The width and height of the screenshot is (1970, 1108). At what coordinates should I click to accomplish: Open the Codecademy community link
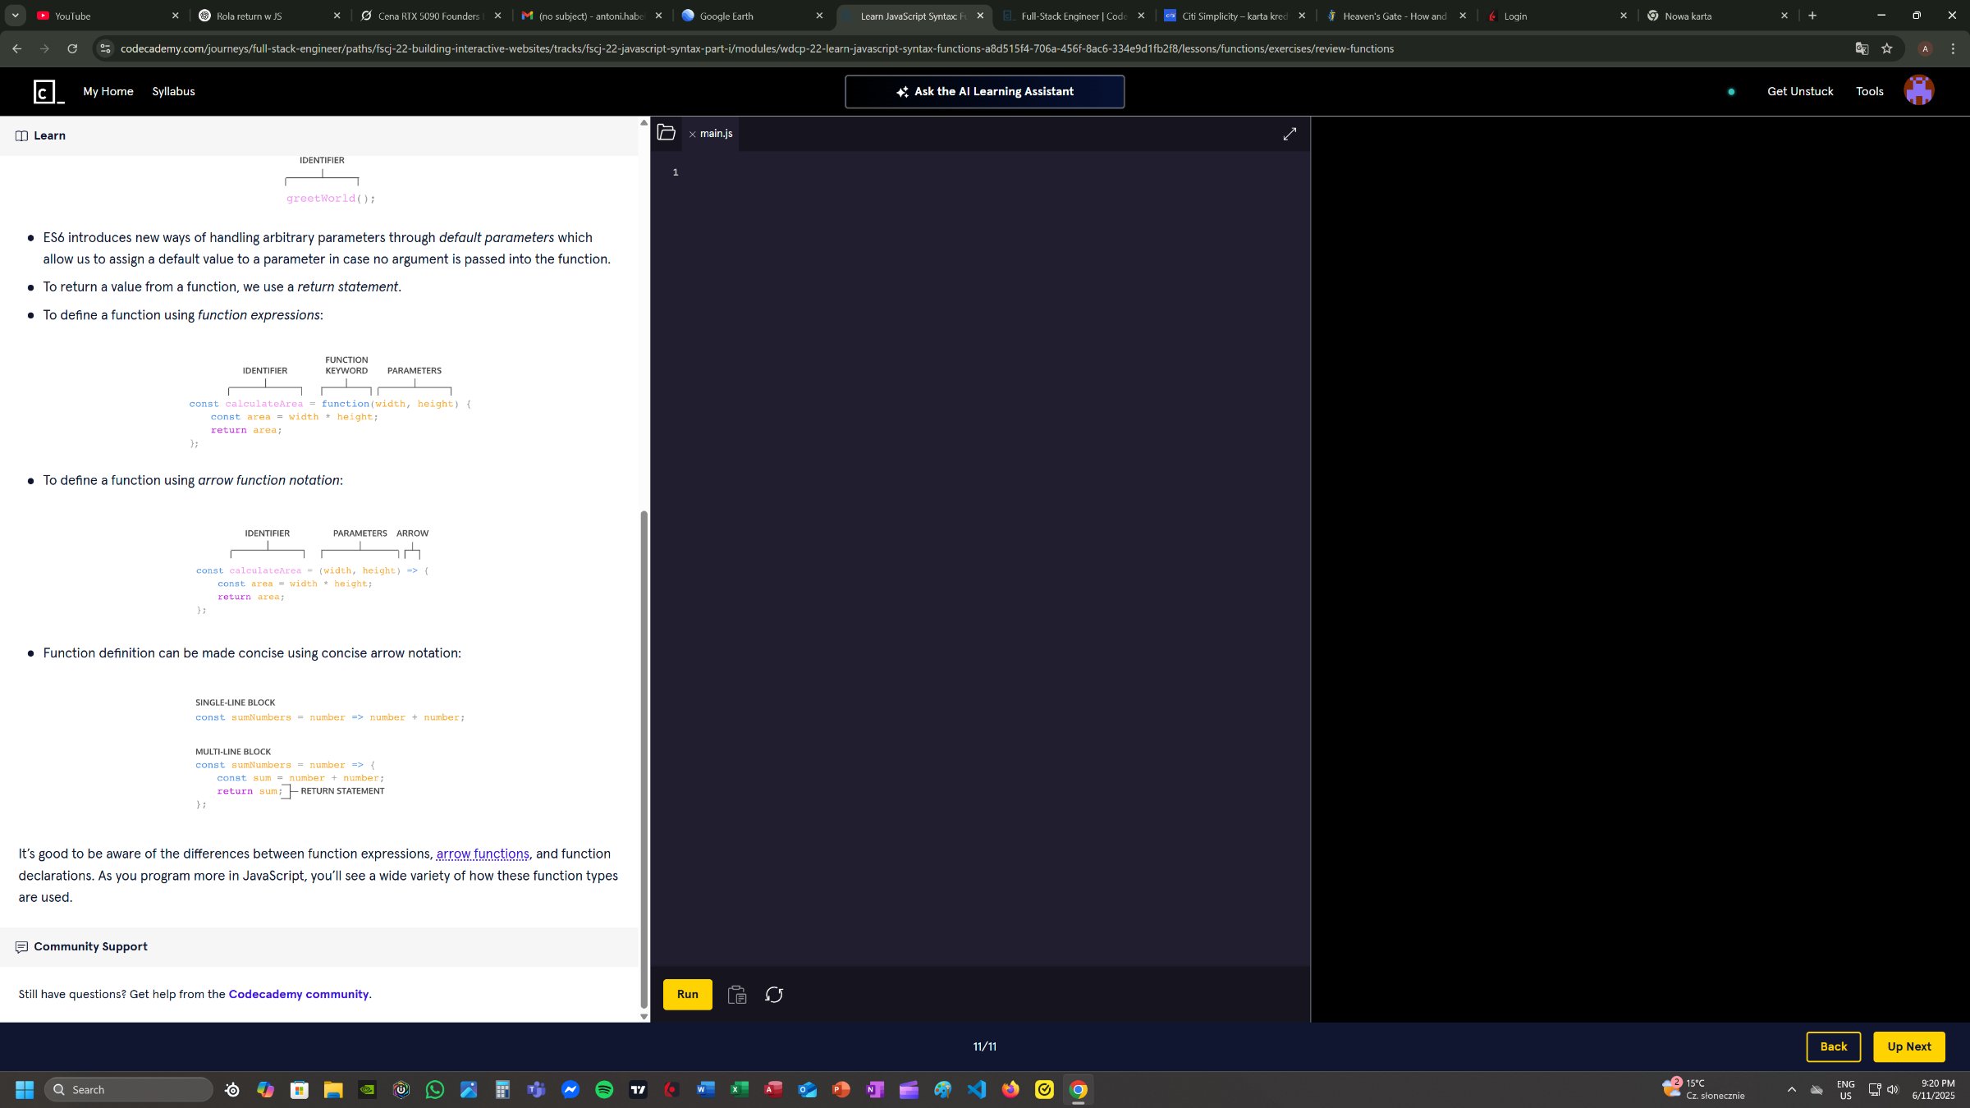pyautogui.click(x=299, y=994)
